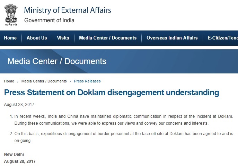
Task: Open the E-Citizen/Tenders menu item
Action: coord(223,38)
